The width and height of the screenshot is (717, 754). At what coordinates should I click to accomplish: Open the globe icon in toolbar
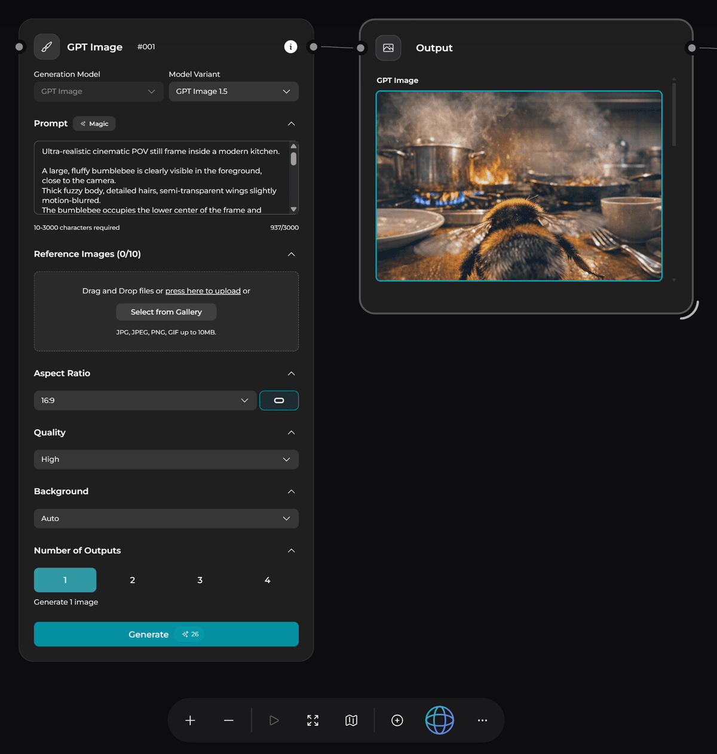(x=439, y=720)
